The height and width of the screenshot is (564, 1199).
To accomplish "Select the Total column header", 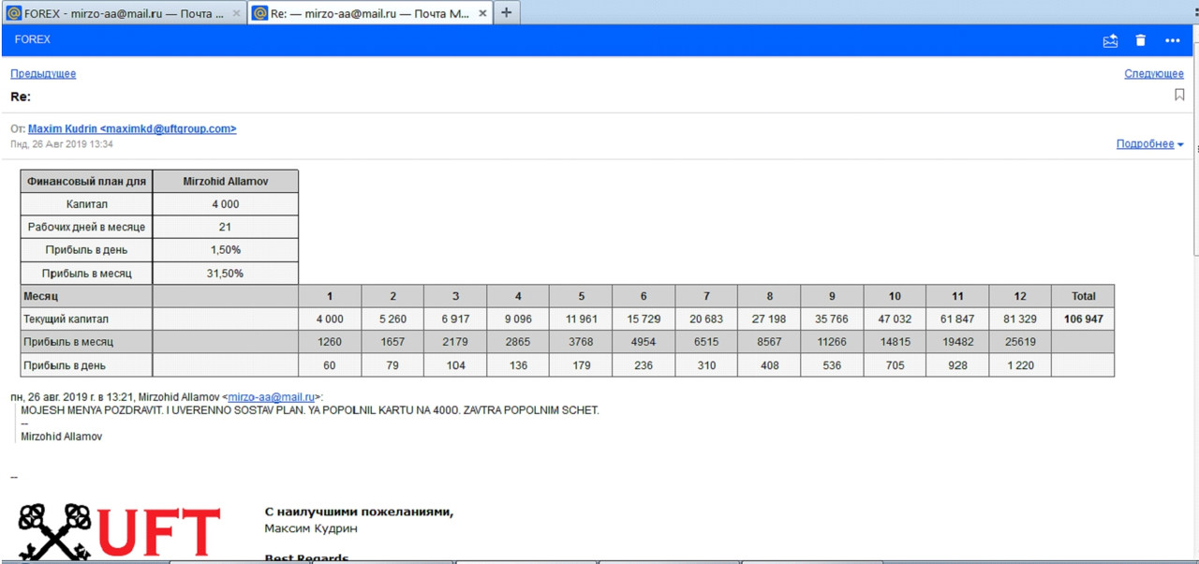I will click(x=1083, y=296).
